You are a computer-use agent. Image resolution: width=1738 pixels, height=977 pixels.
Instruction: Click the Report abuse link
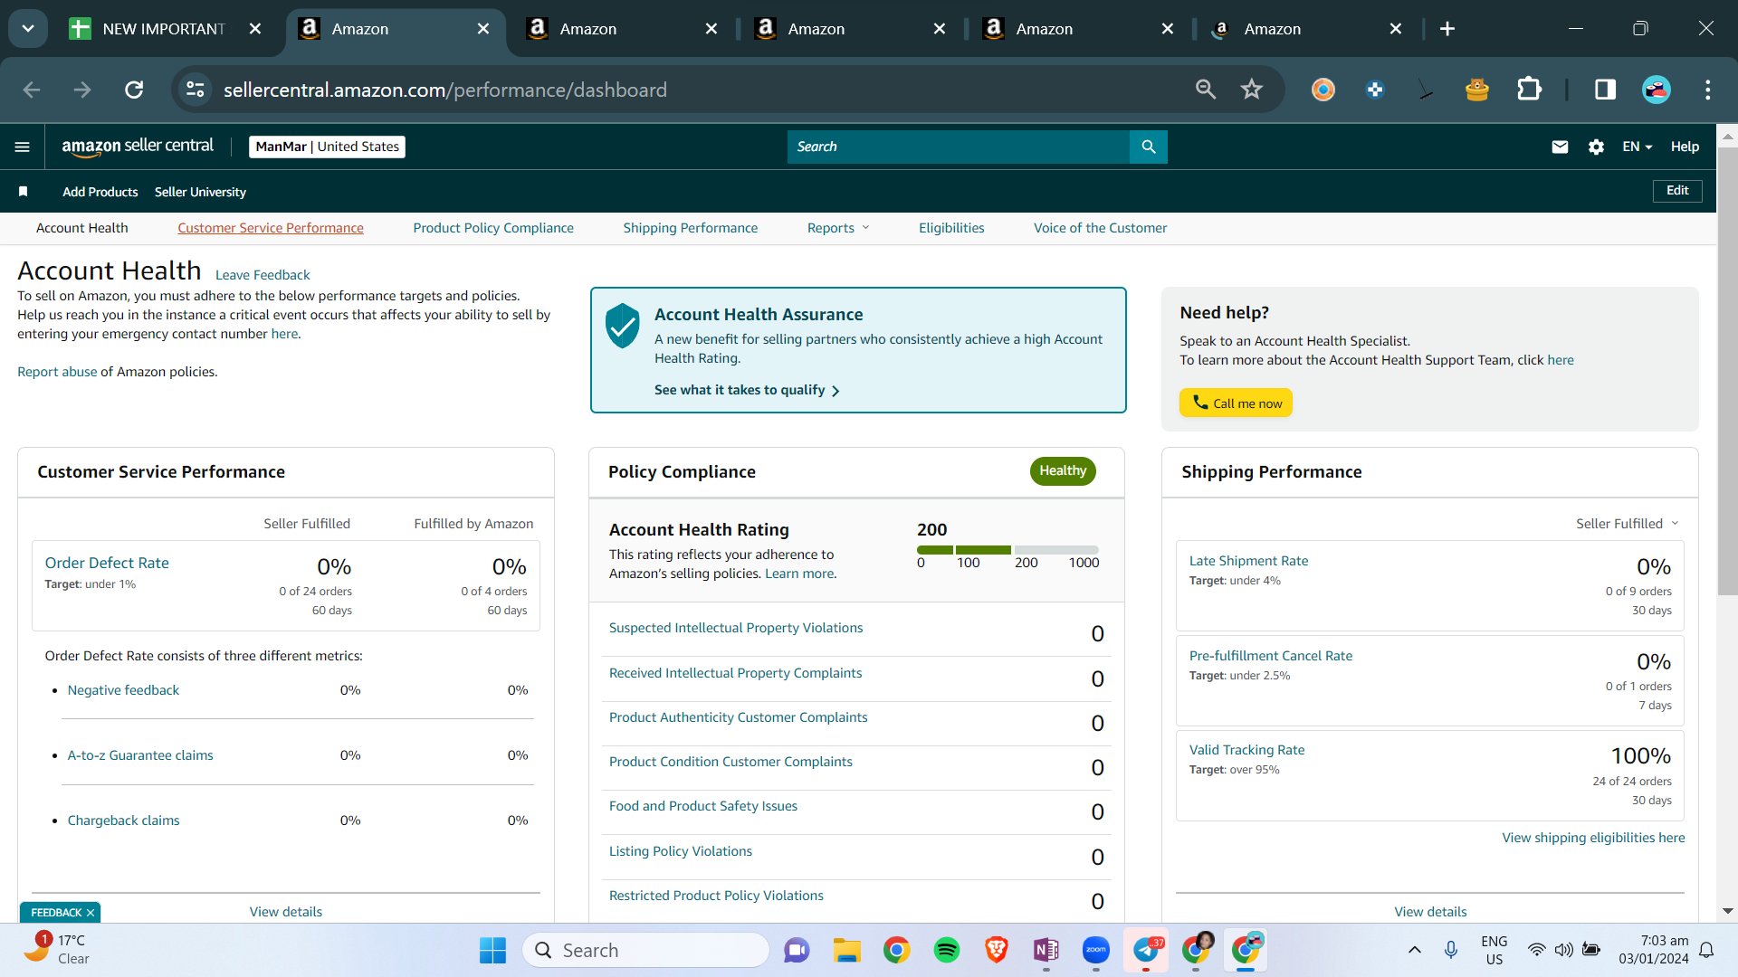tap(57, 372)
